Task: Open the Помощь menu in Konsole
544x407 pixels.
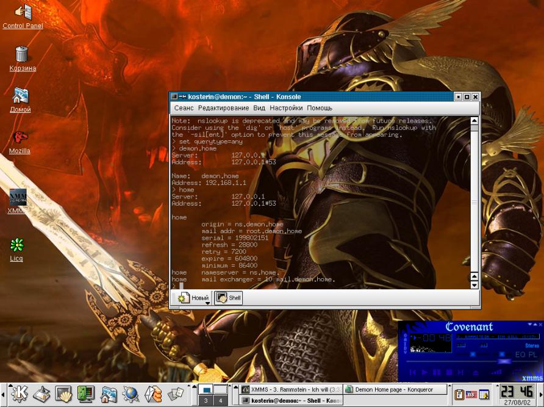Action: 320,108
